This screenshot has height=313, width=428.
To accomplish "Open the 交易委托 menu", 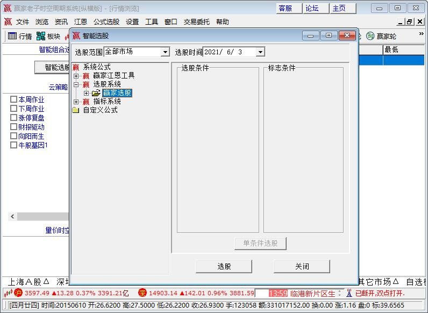I will click(197, 22).
